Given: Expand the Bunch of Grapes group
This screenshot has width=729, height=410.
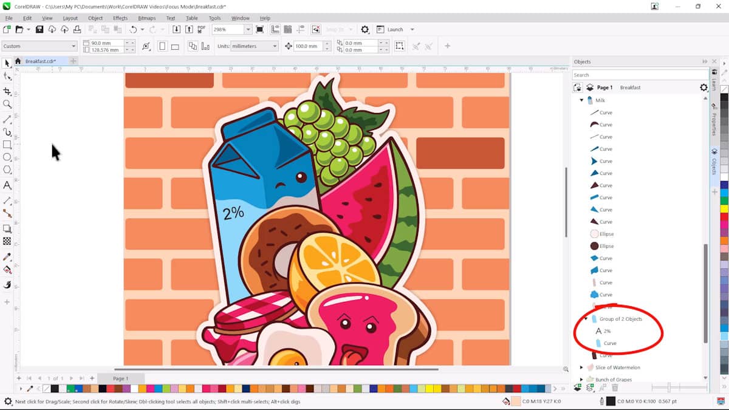Looking at the screenshot, I should coord(581,379).
